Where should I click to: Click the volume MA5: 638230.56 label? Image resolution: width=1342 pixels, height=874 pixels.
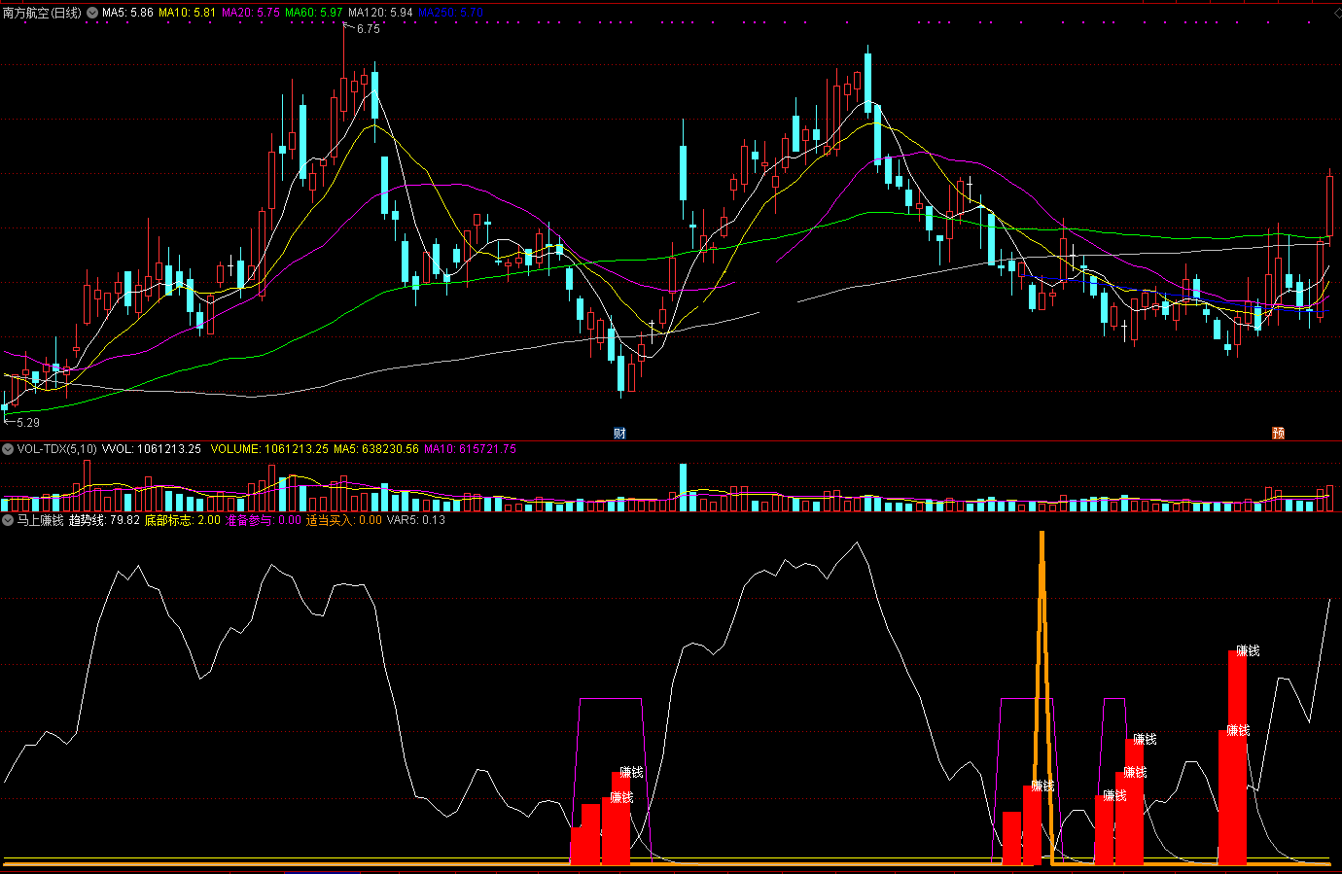tap(375, 449)
